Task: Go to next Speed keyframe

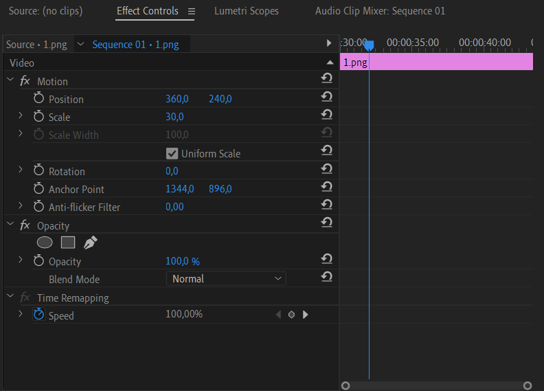Action: (305, 315)
